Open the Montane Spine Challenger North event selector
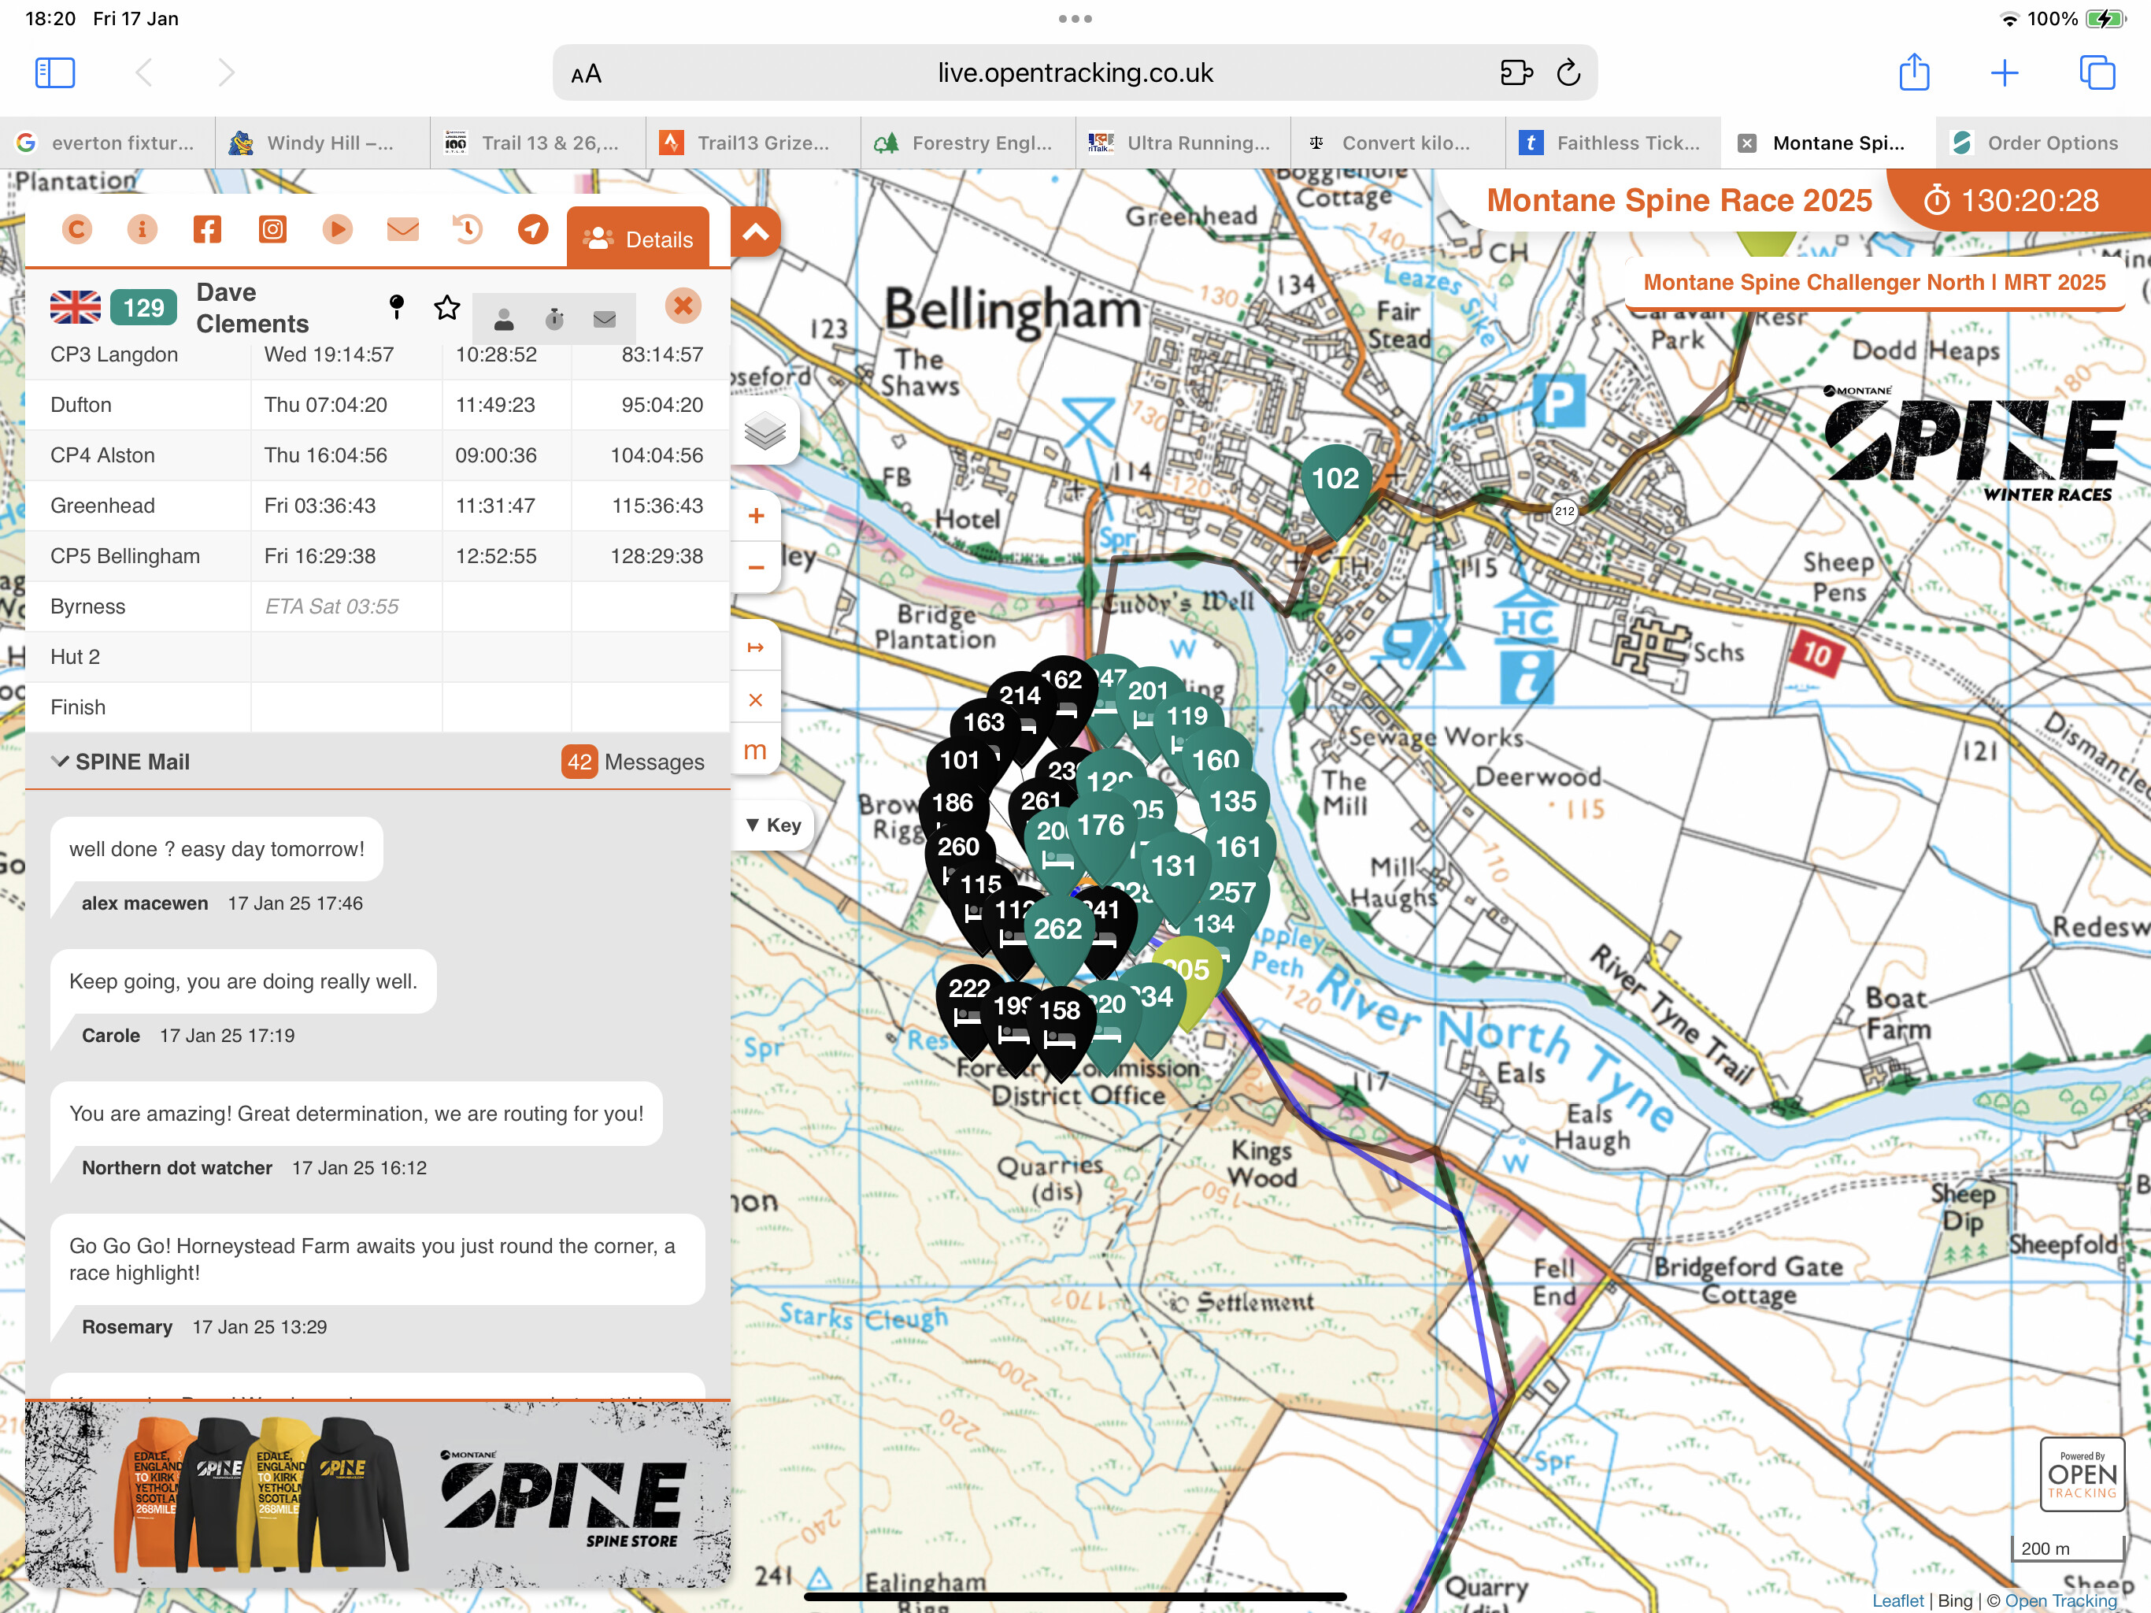2151x1613 pixels. (1874, 282)
